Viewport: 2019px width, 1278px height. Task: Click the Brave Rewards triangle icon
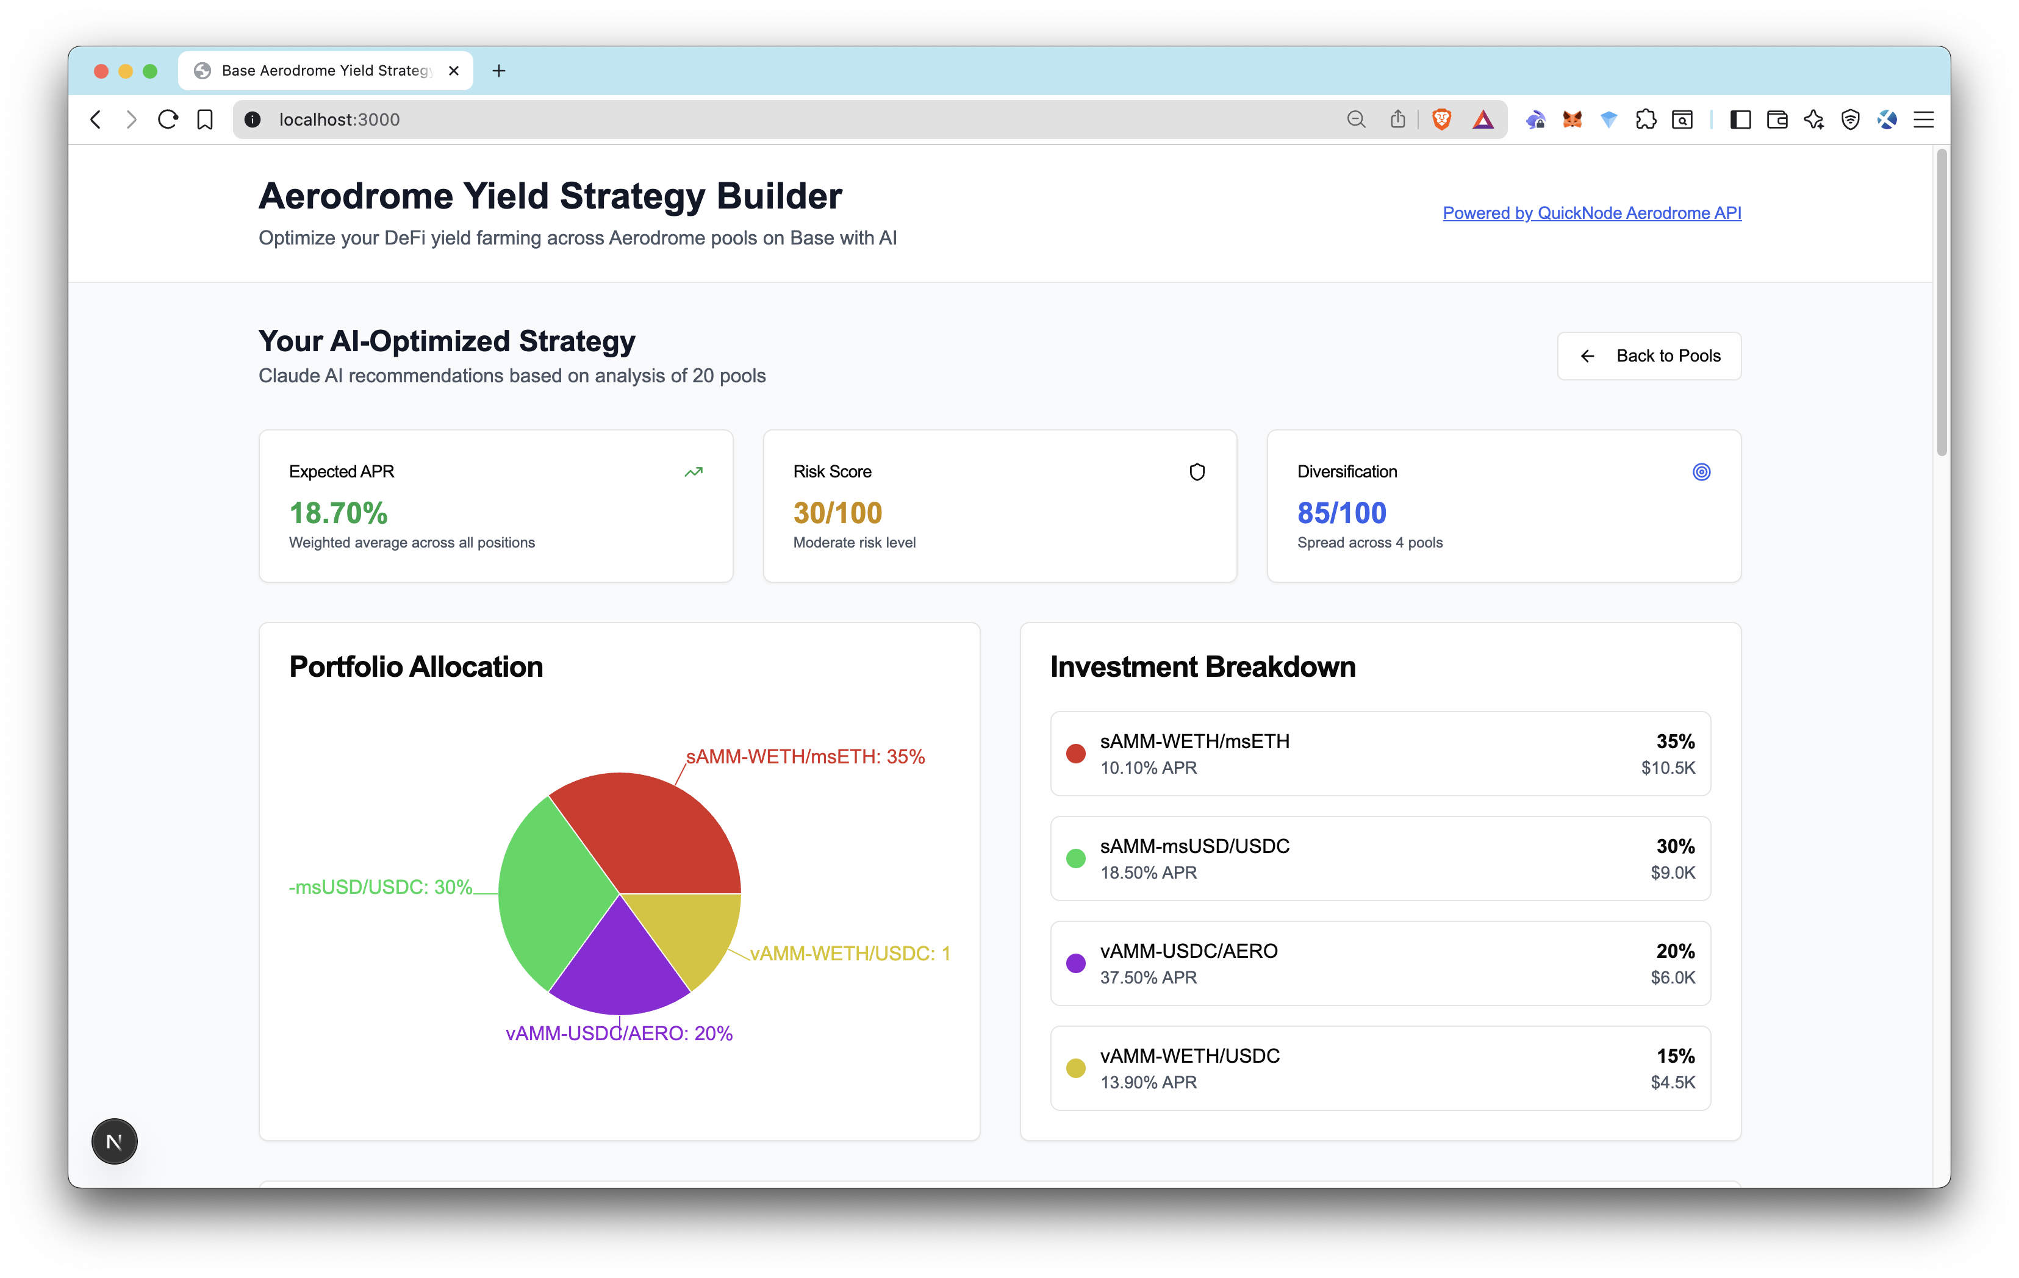tap(1482, 120)
